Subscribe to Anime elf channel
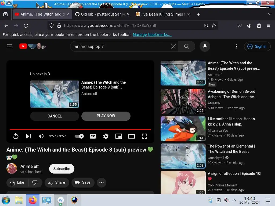Viewport: 275px width, 206px height. 62,169
